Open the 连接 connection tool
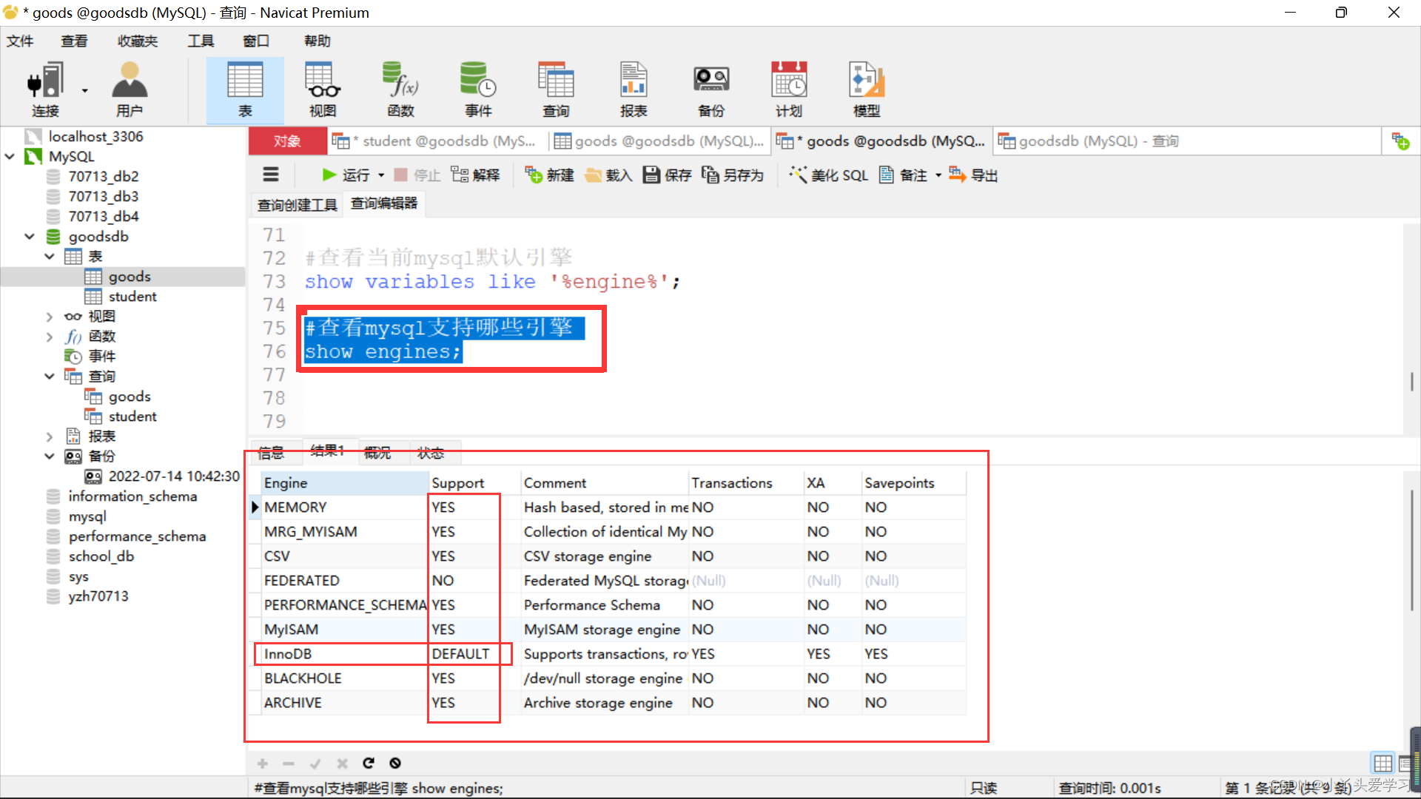Screen dimensions: 1421x799 [44, 90]
